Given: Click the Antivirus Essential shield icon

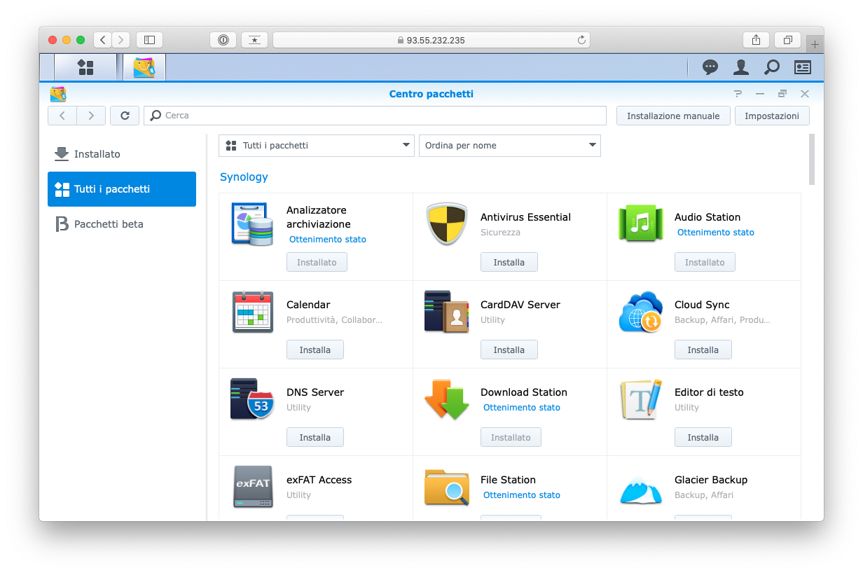Looking at the screenshot, I should tap(447, 223).
